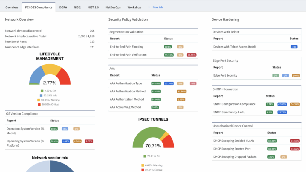This screenshot has width=306, height=172.
Task: Click 'DHCP Snooping Dropped Packets' report name
Action: (235, 156)
